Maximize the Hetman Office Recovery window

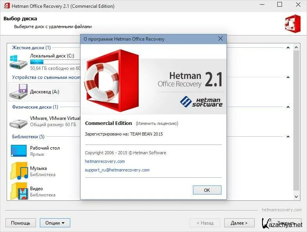coord(280,5)
